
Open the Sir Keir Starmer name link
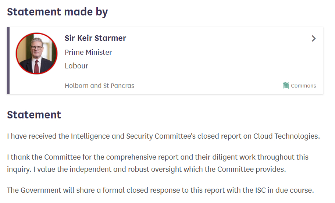[95, 38]
